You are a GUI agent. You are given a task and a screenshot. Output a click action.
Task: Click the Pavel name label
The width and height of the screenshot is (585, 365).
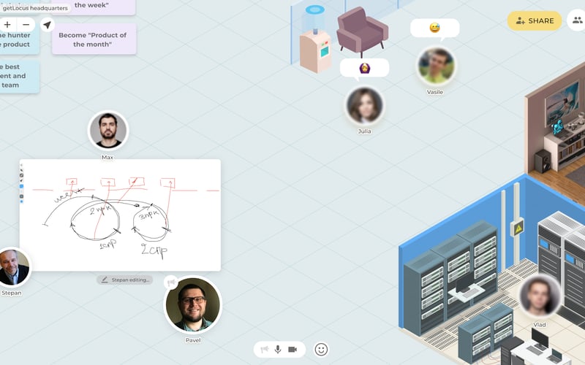coord(193,340)
